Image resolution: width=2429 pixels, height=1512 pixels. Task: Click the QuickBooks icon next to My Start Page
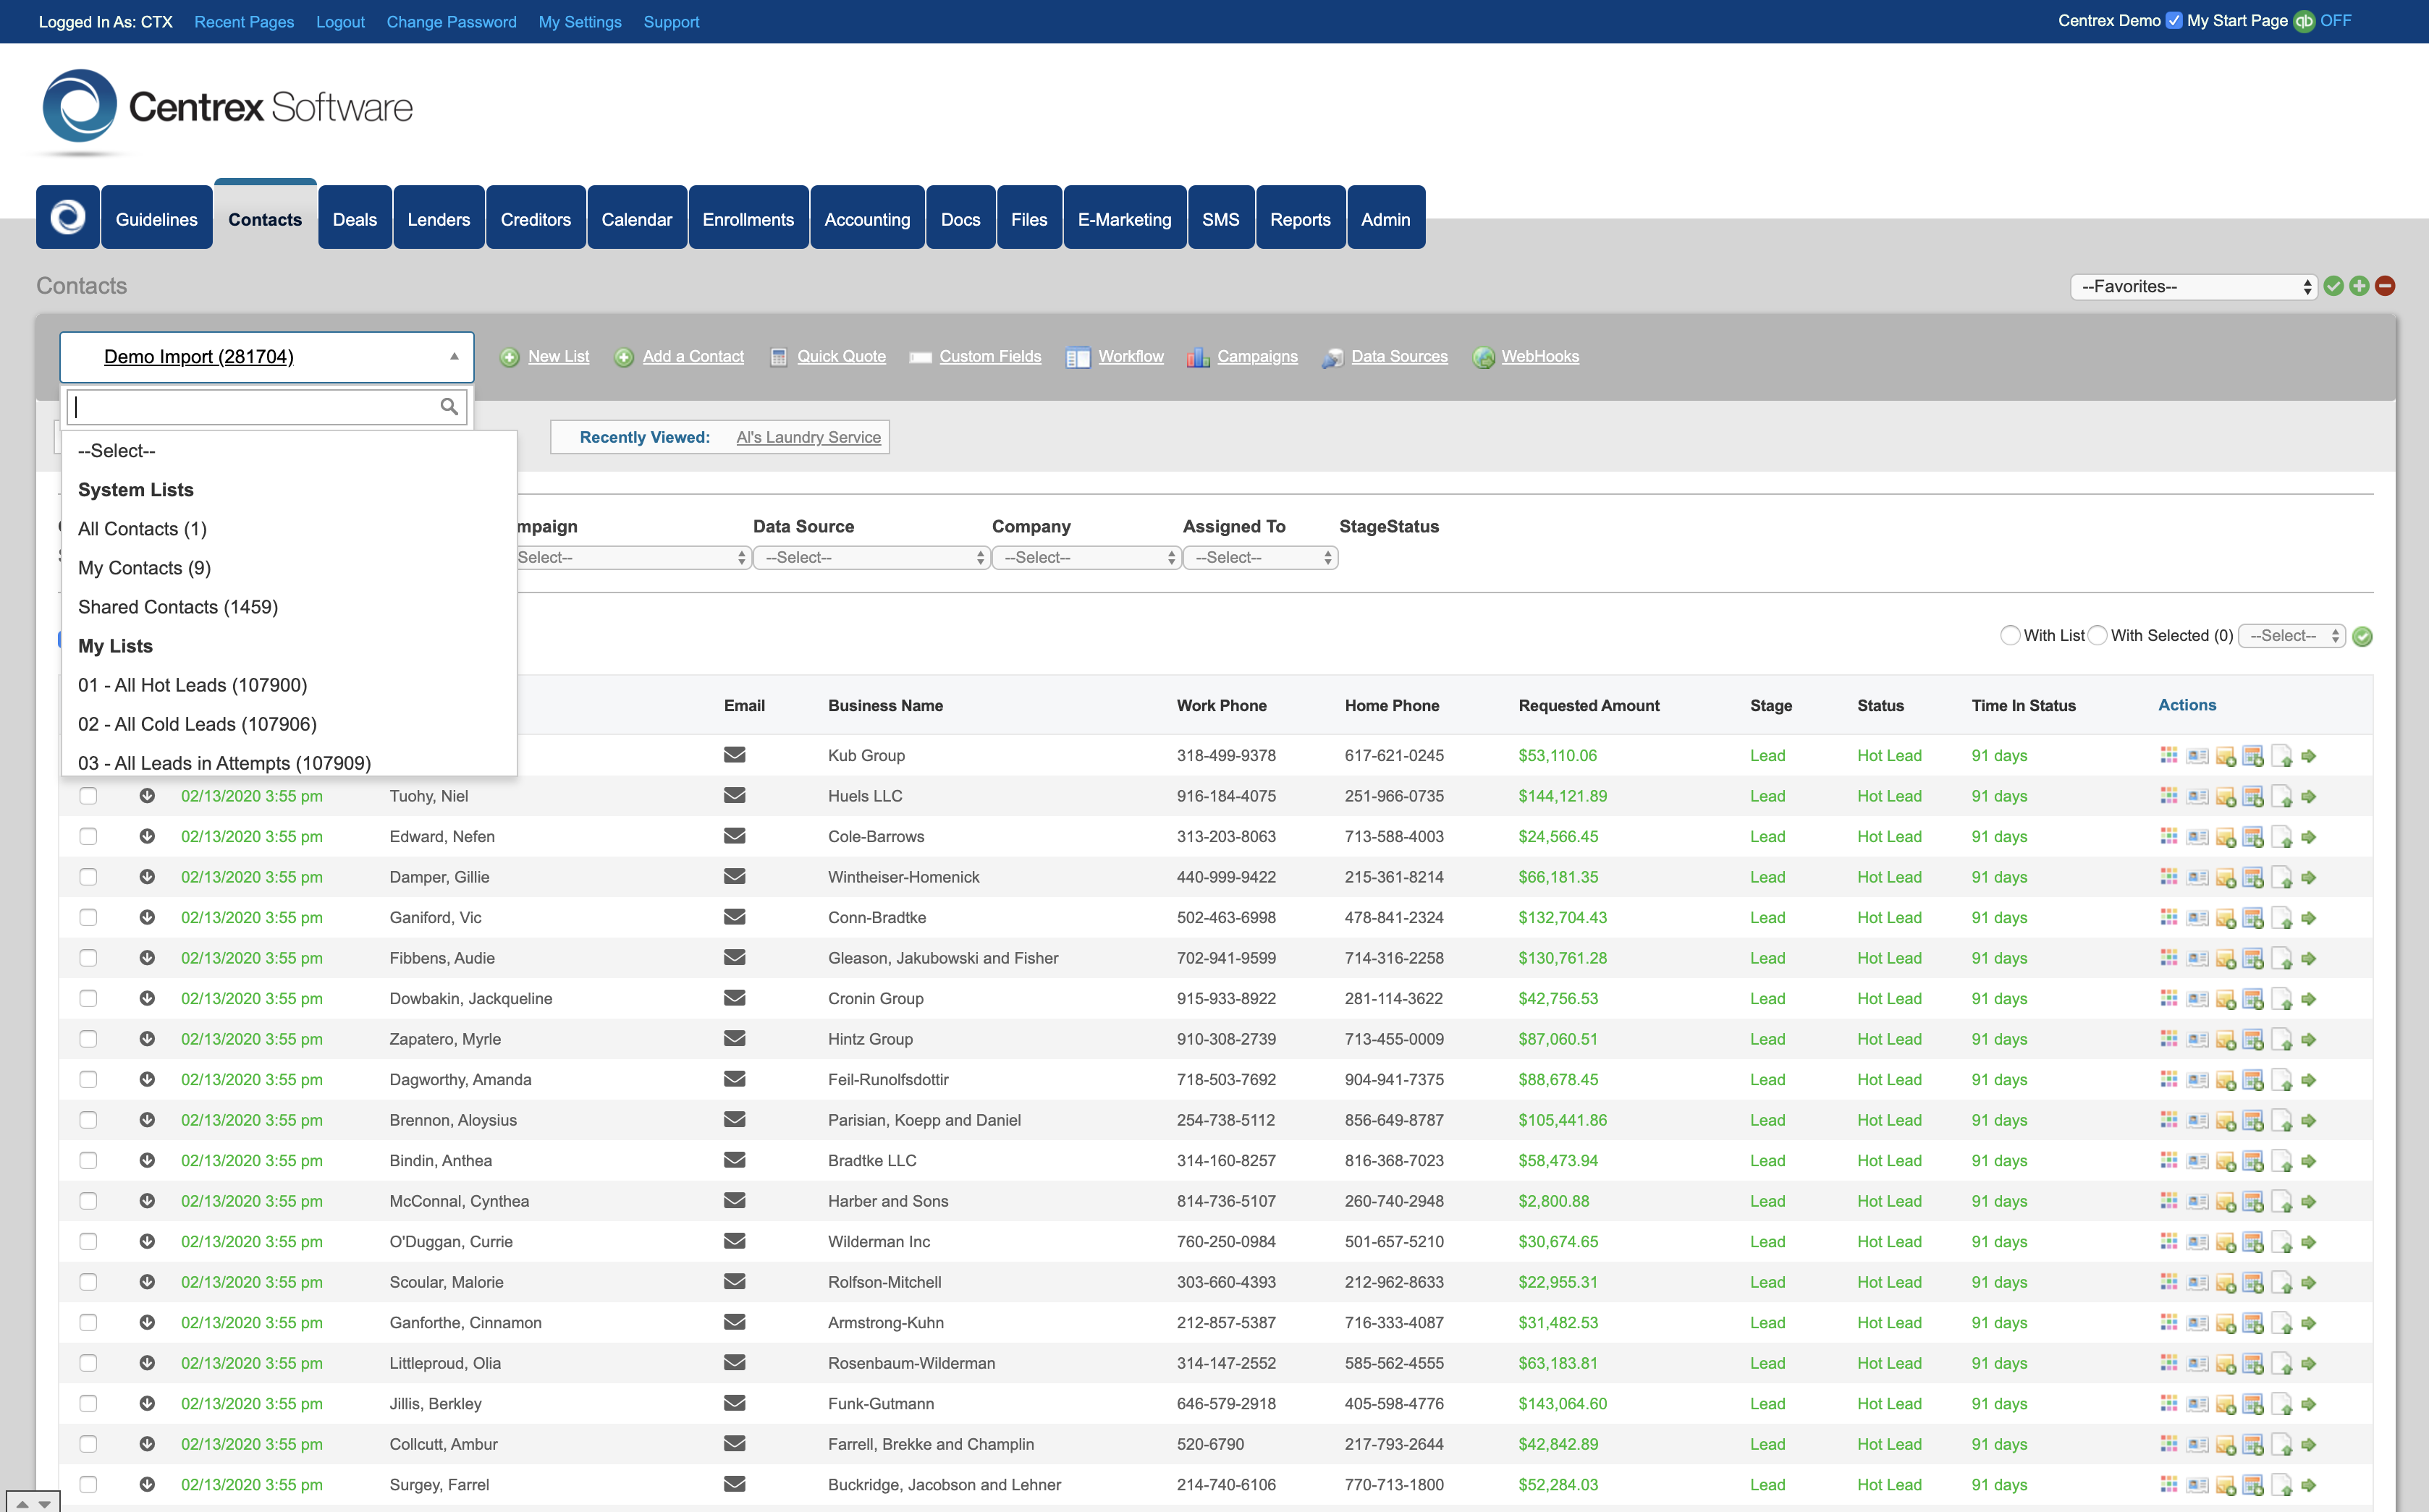(x=2304, y=21)
